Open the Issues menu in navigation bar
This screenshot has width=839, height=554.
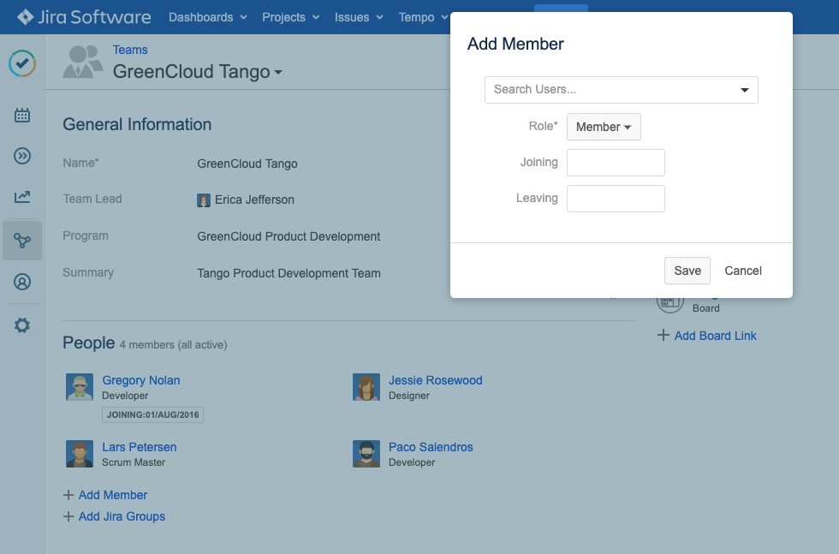pyautogui.click(x=358, y=17)
